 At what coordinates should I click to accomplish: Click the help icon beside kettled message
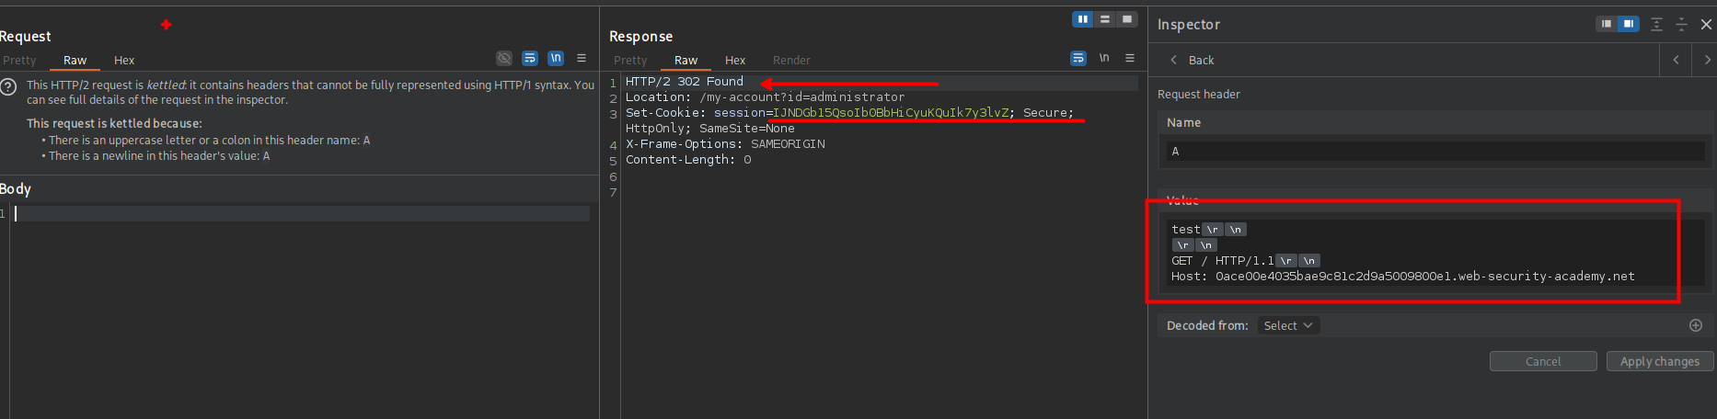pyautogui.click(x=8, y=87)
